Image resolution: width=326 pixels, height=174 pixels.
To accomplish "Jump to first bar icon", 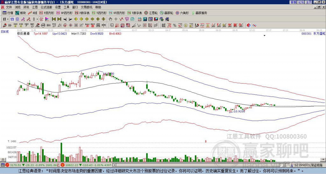I will [x=53, y=19].
